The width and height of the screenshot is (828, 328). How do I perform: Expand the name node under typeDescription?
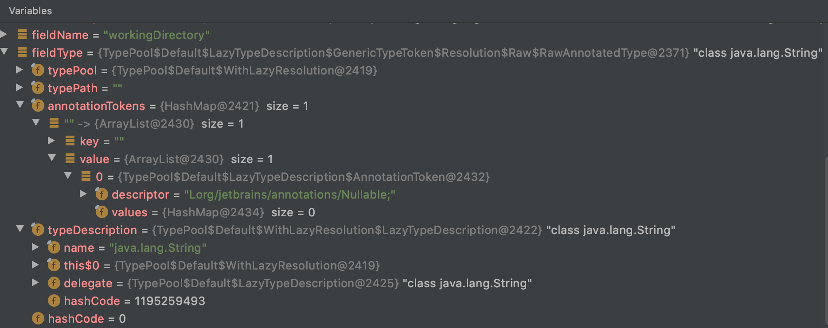[35, 247]
